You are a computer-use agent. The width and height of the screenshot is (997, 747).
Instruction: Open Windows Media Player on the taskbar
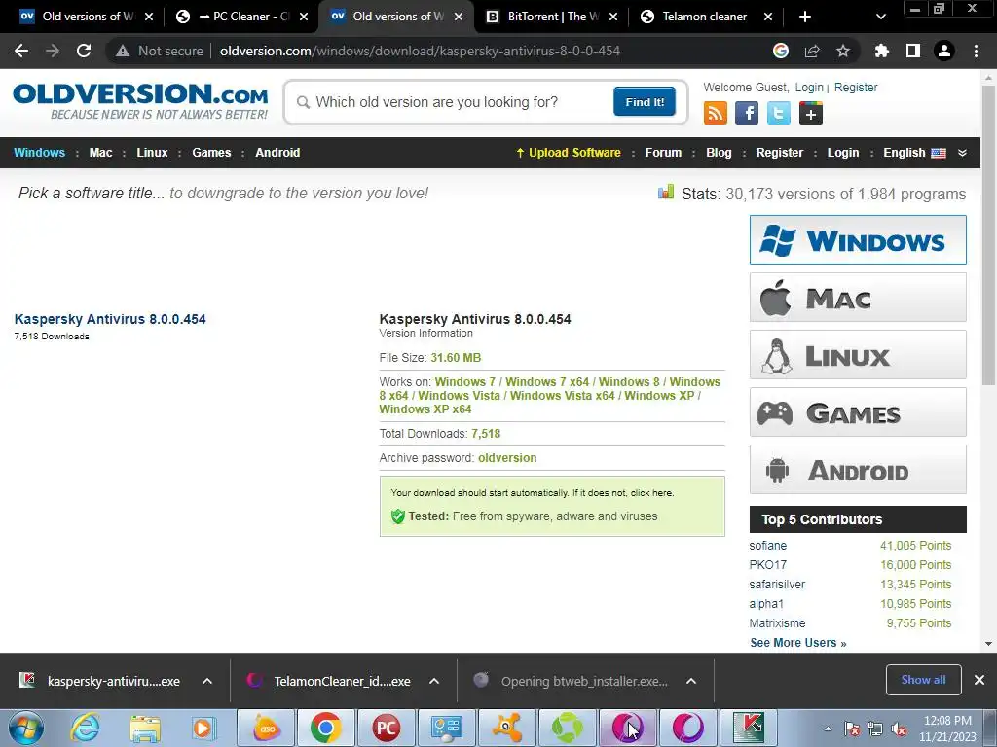204,728
